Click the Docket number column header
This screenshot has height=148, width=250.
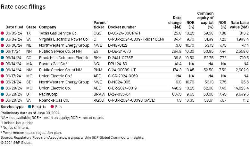(x=122, y=27)
